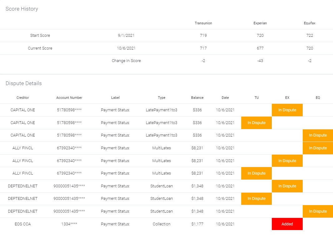Click DEPTEDNELNET's In Dispute badge under TU
This screenshot has height=236, width=333.
click(257, 199)
